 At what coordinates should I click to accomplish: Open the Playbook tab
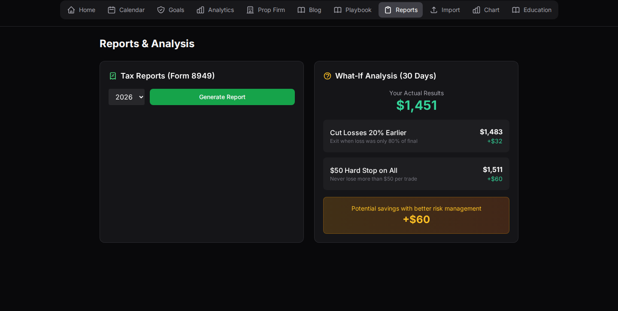click(353, 10)
